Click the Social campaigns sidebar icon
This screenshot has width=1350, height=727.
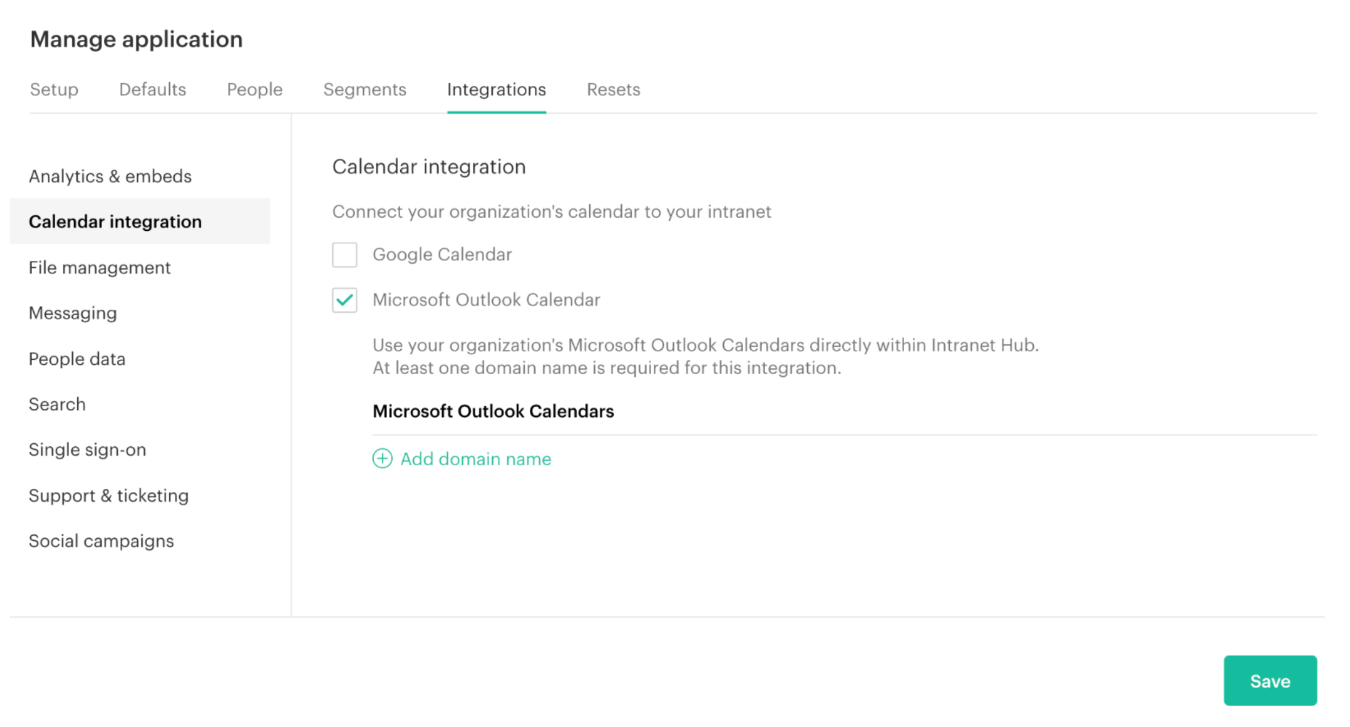(x=101, y=540)
